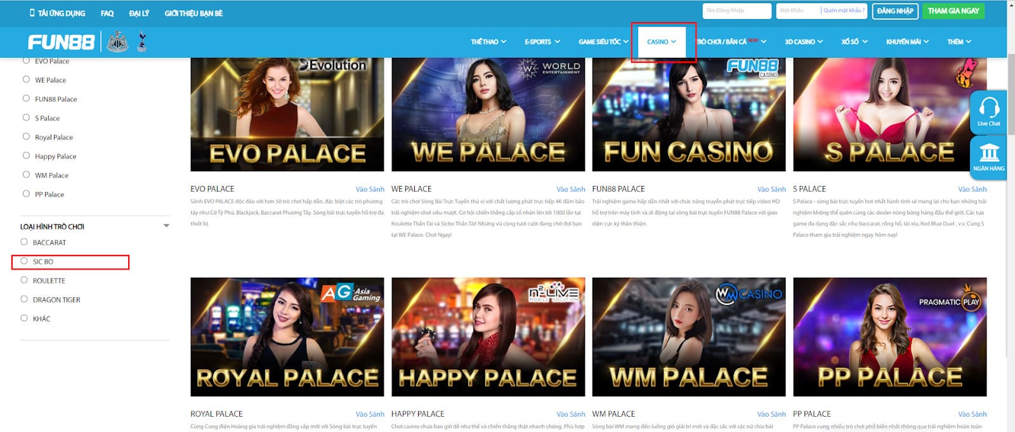Click the Tottenham Hotspur club crest
This screenshot has width=1015, height=432.
pyautogui.click(x=142, y=42)
